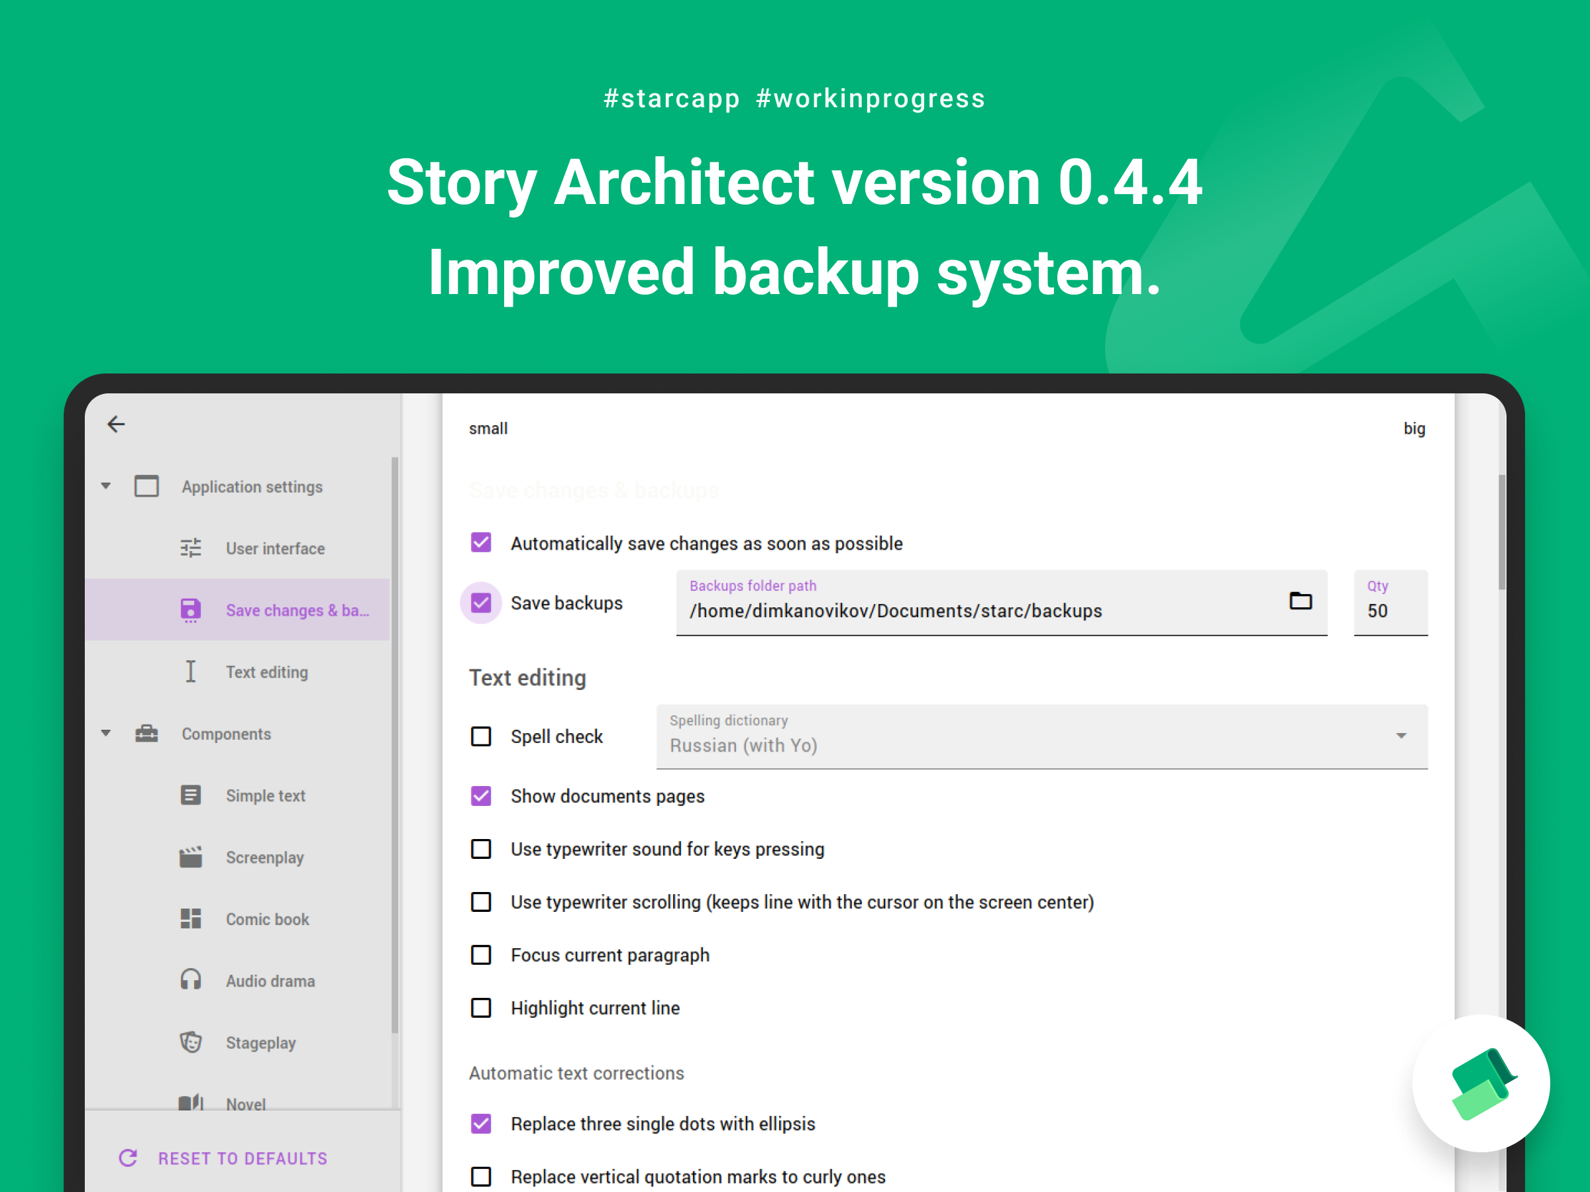Image resolution: width=1590 pixels, height=1192 pixels.
Task: Toggle automatic saving of changes checkbox
Action: (x=481, y=542)
